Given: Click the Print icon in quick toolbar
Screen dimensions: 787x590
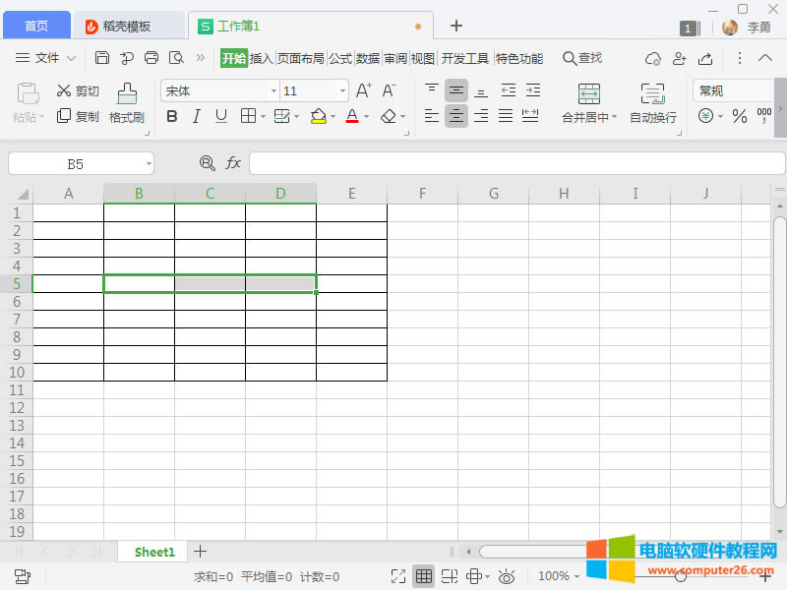Looking at the screenshot, I should click(151, 58).
